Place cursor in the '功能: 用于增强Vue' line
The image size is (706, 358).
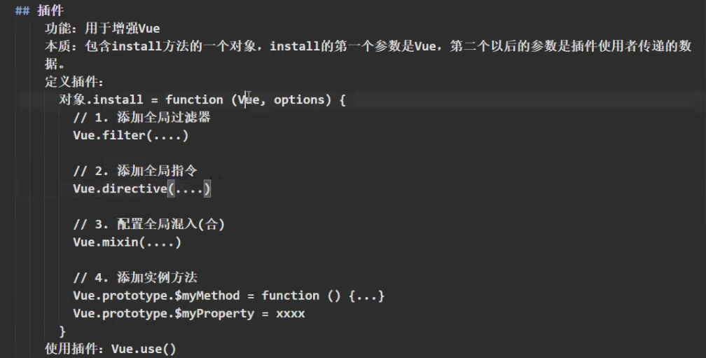tap(102, 28)
